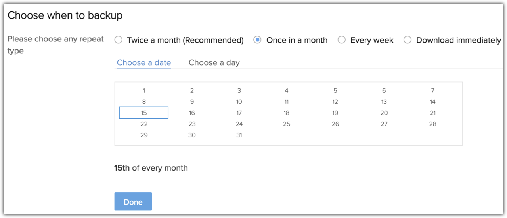Choose date 12 in the calendar grid

click(x=335, y=101)
